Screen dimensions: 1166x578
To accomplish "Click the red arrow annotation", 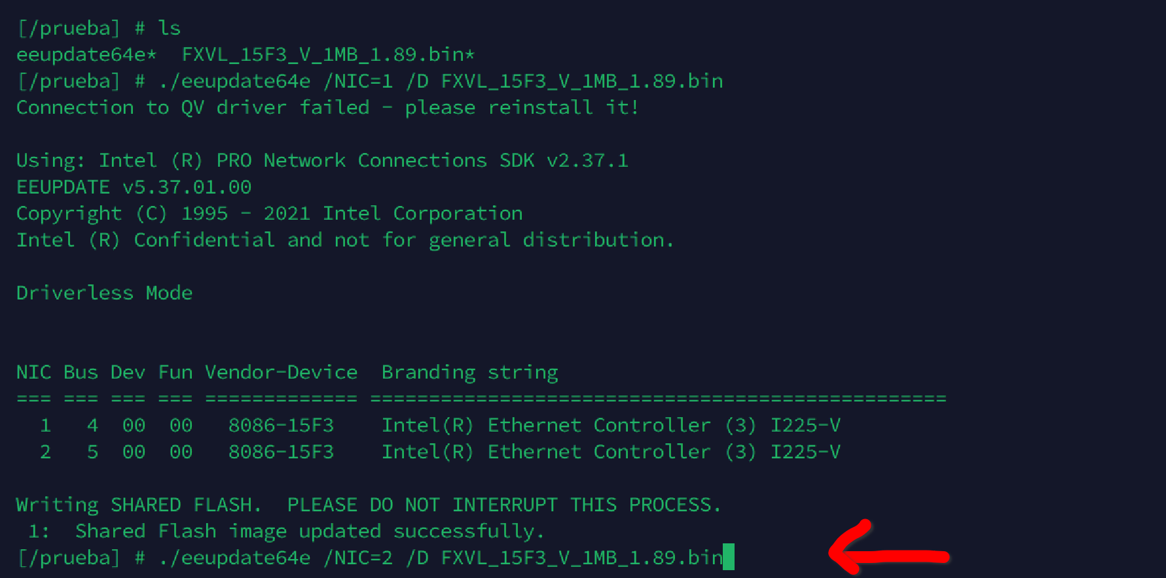I will tap(887, 555).
